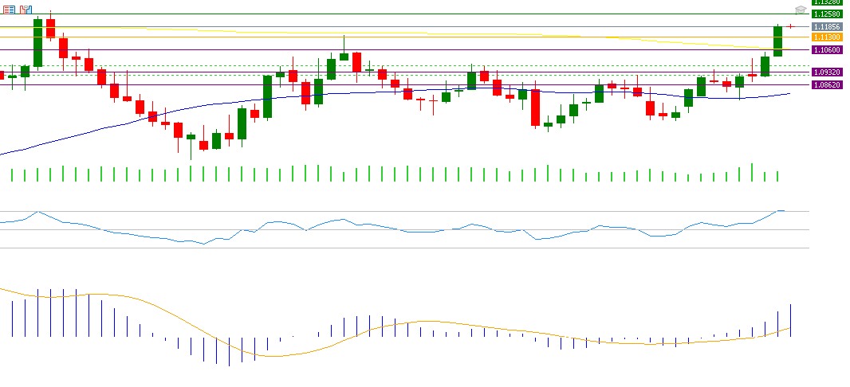
Task: Click the last MACD histogram bar
Action: click(x=790, y=319)
